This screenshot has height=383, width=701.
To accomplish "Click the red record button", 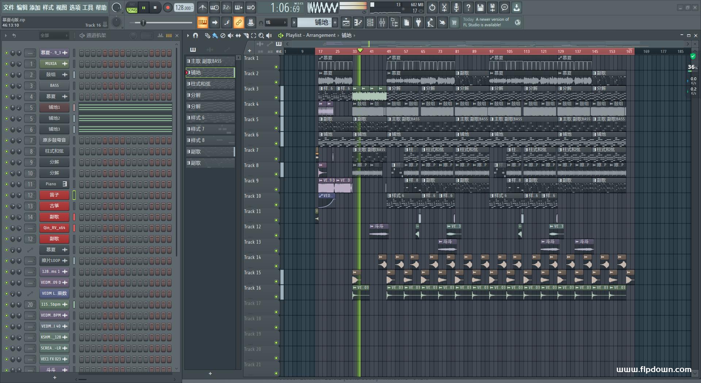I will [x=168, y=8].
